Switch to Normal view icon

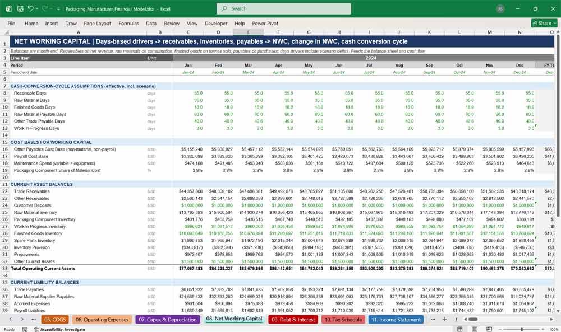(x=460, y=329)
